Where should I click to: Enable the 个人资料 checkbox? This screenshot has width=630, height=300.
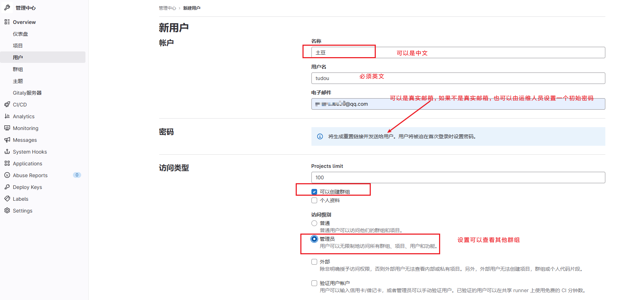click(x=314, y=200)
